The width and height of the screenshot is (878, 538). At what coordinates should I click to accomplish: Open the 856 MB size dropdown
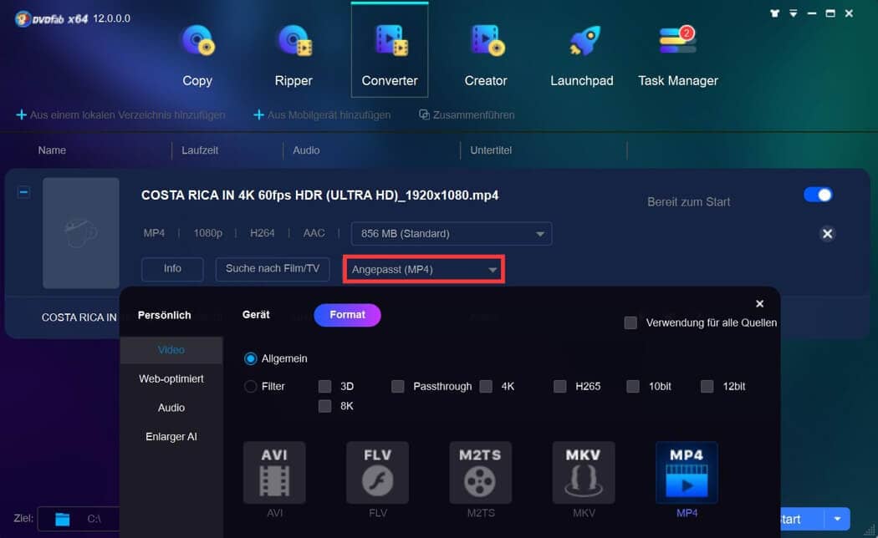[x=451, y=233]
